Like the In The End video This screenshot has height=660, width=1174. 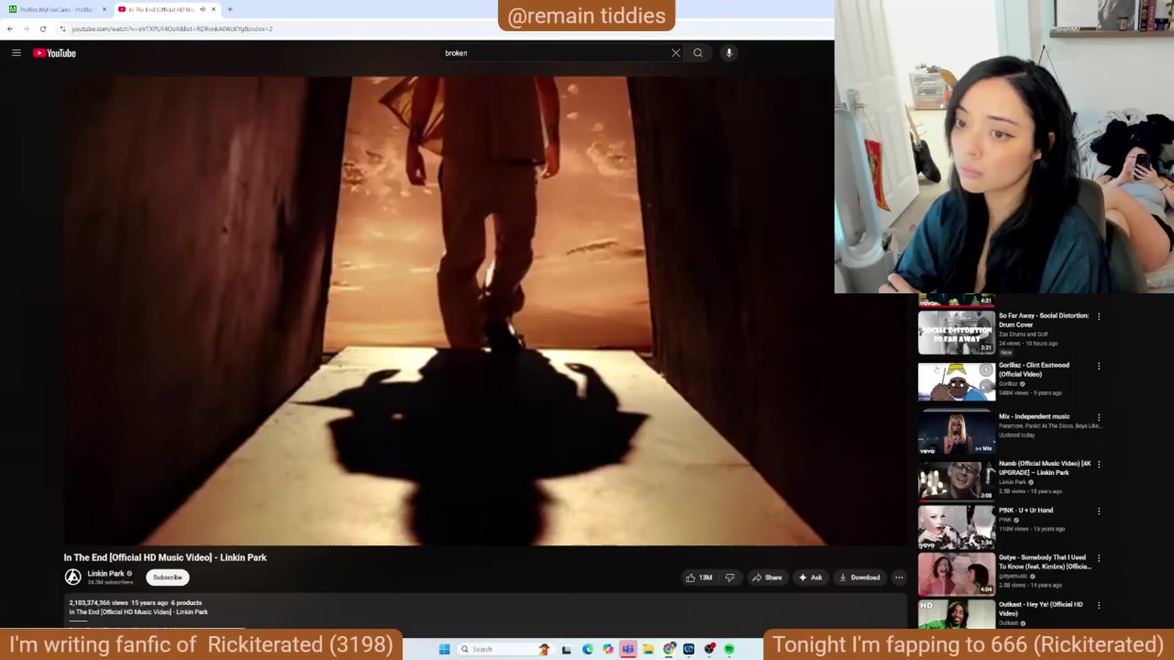[699, 577]
